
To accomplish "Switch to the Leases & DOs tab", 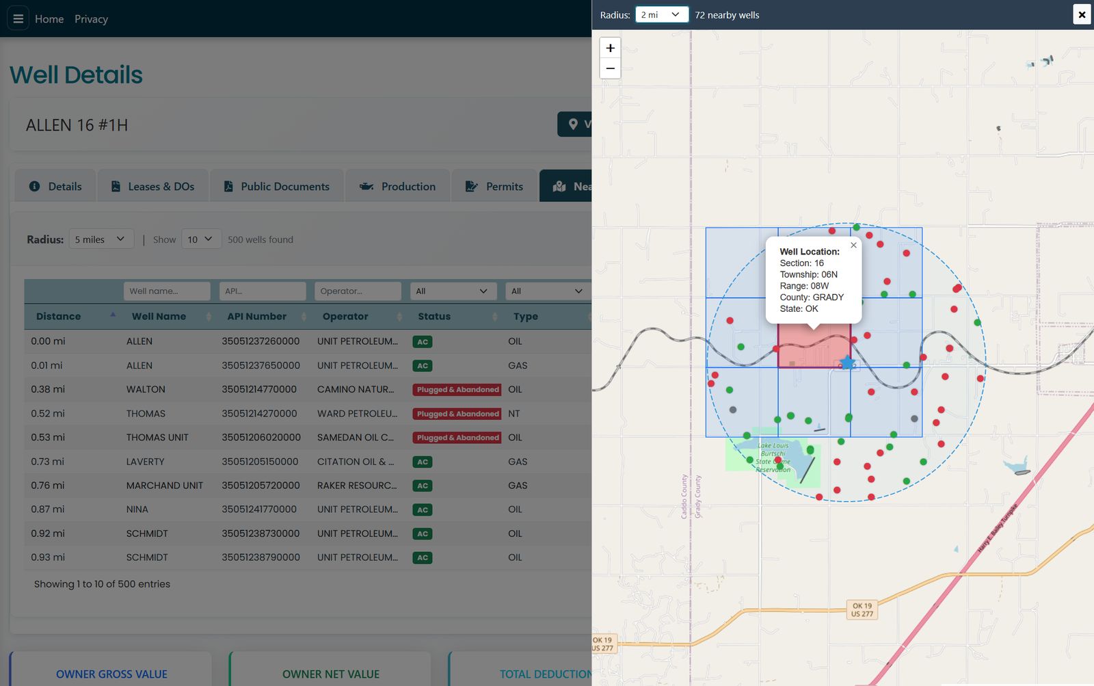I will [153, 186].
